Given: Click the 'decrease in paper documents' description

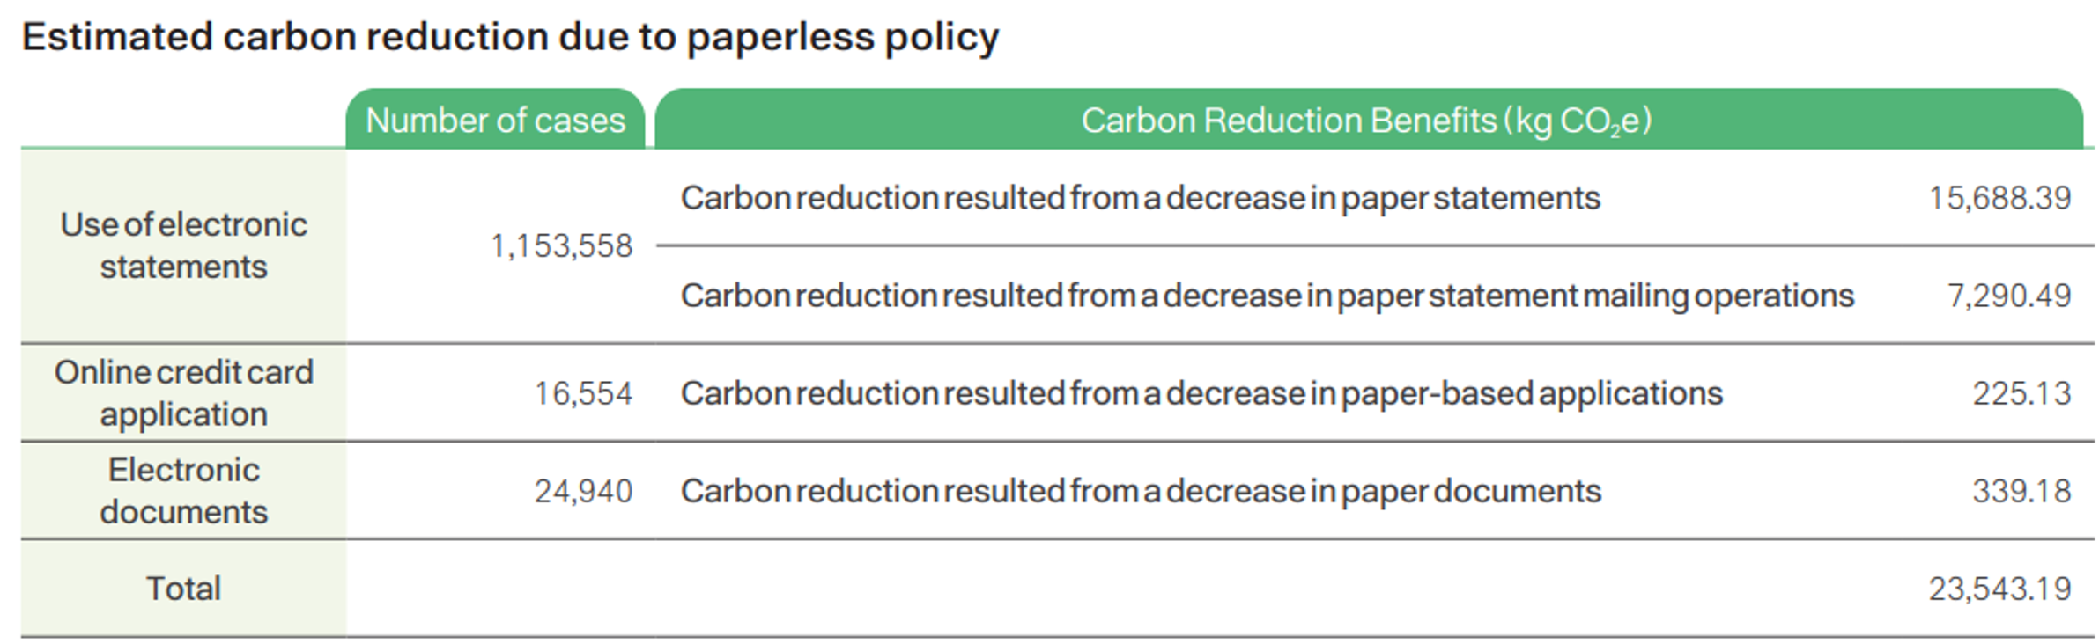Looking at the screenshot, I should click(1140, 491).
